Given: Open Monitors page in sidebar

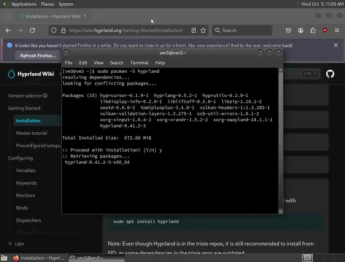Looking at the screenshot, I should point(26,195).
